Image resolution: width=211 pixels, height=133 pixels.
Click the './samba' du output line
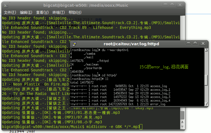coord(83,54)
